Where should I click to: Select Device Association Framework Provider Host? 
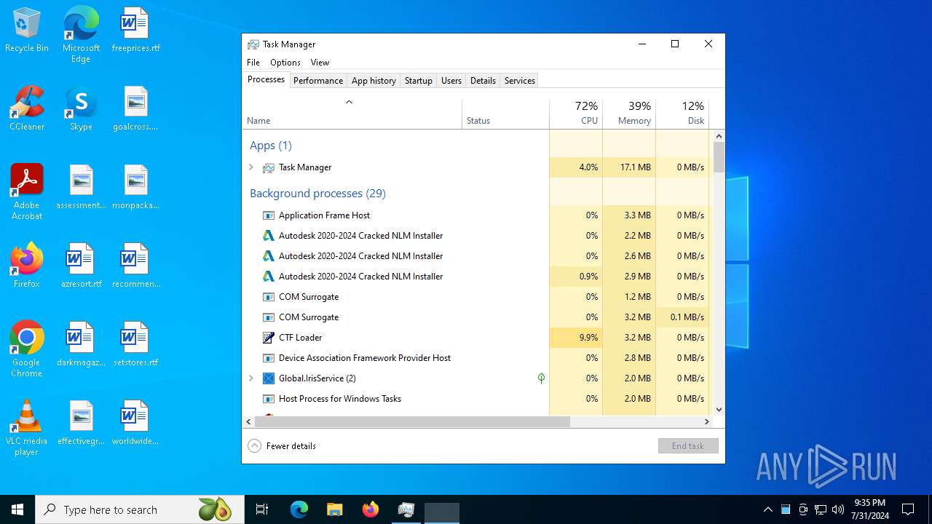pyautogui.click(x=476, y=358)
